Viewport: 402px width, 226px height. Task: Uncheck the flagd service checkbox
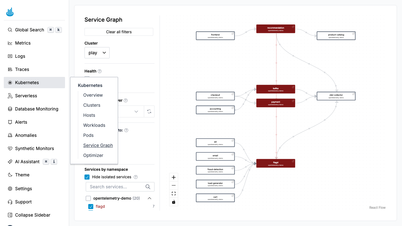(x=91, y=207)
